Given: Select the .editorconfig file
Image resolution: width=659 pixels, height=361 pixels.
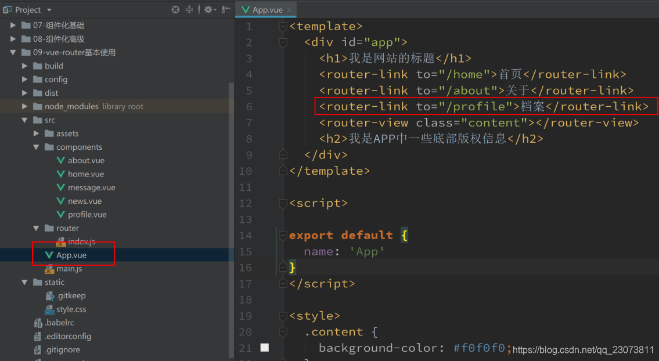Looking at the screenshot, I should 68,336.
